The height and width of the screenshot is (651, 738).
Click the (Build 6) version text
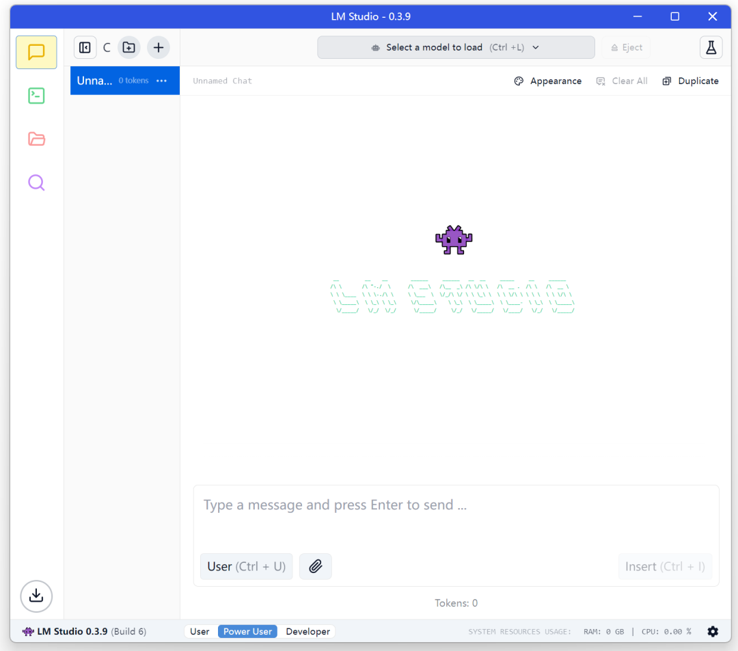(128, 631)
